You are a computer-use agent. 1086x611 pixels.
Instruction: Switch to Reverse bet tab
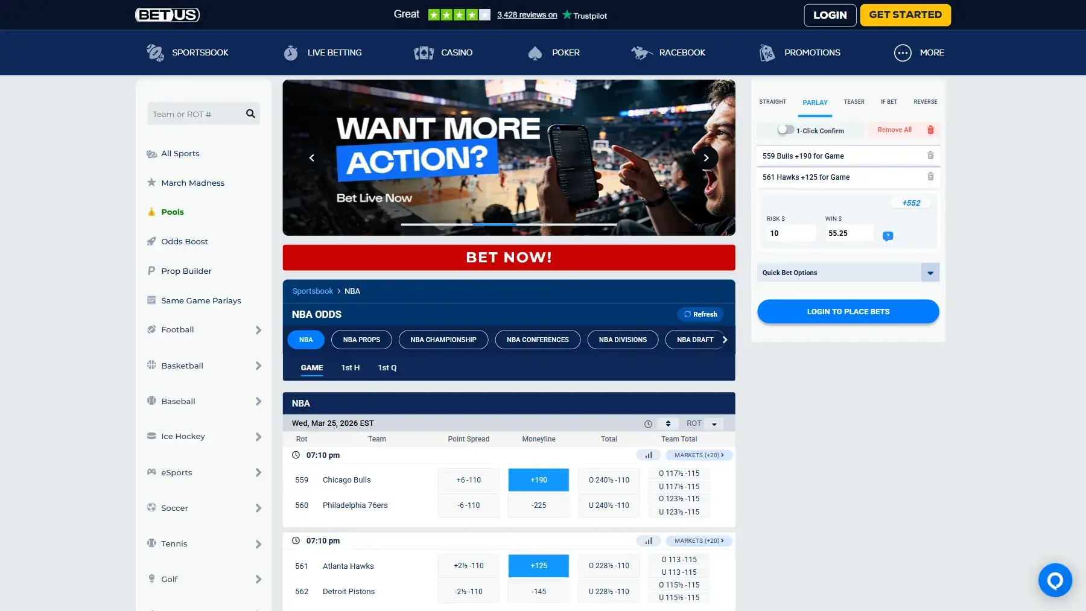925,102
